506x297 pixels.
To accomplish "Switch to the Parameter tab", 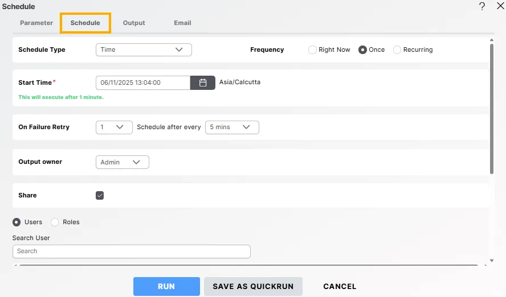I will click(x=36, y=23).
